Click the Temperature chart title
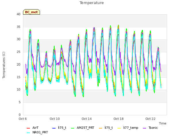Image resolution: width=184 pixels, height=138 pixels. pos(92,3)
